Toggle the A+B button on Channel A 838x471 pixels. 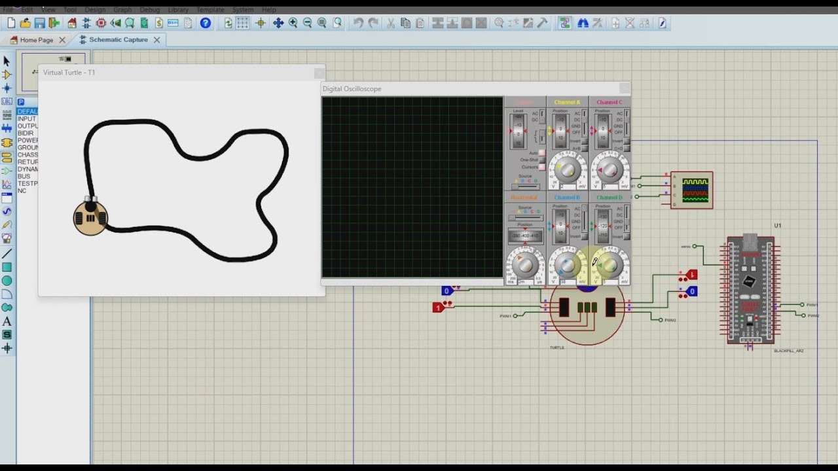click(584, 148)
